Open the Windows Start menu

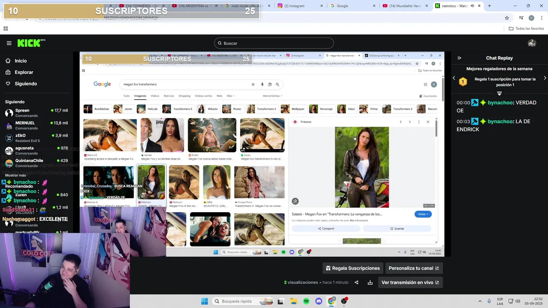point(204,301)
